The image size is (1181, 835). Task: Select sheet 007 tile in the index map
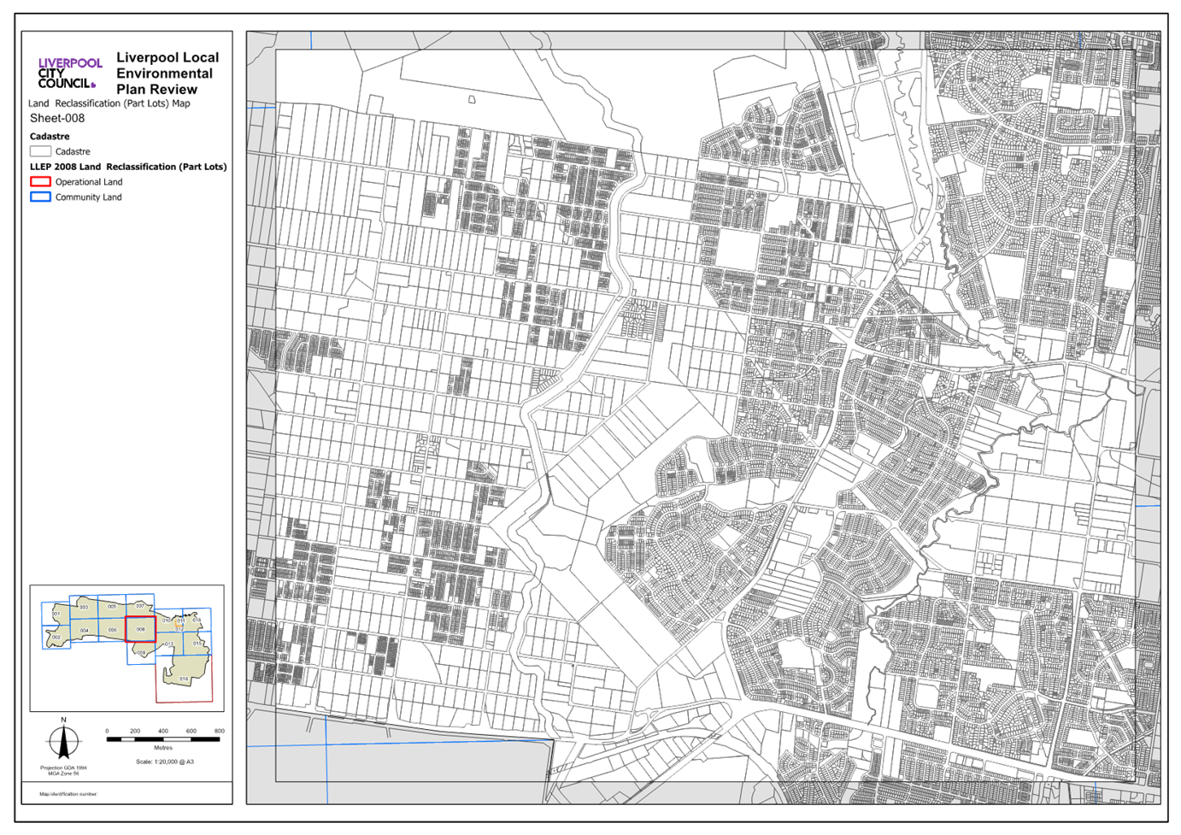click(x=140, y=605)
